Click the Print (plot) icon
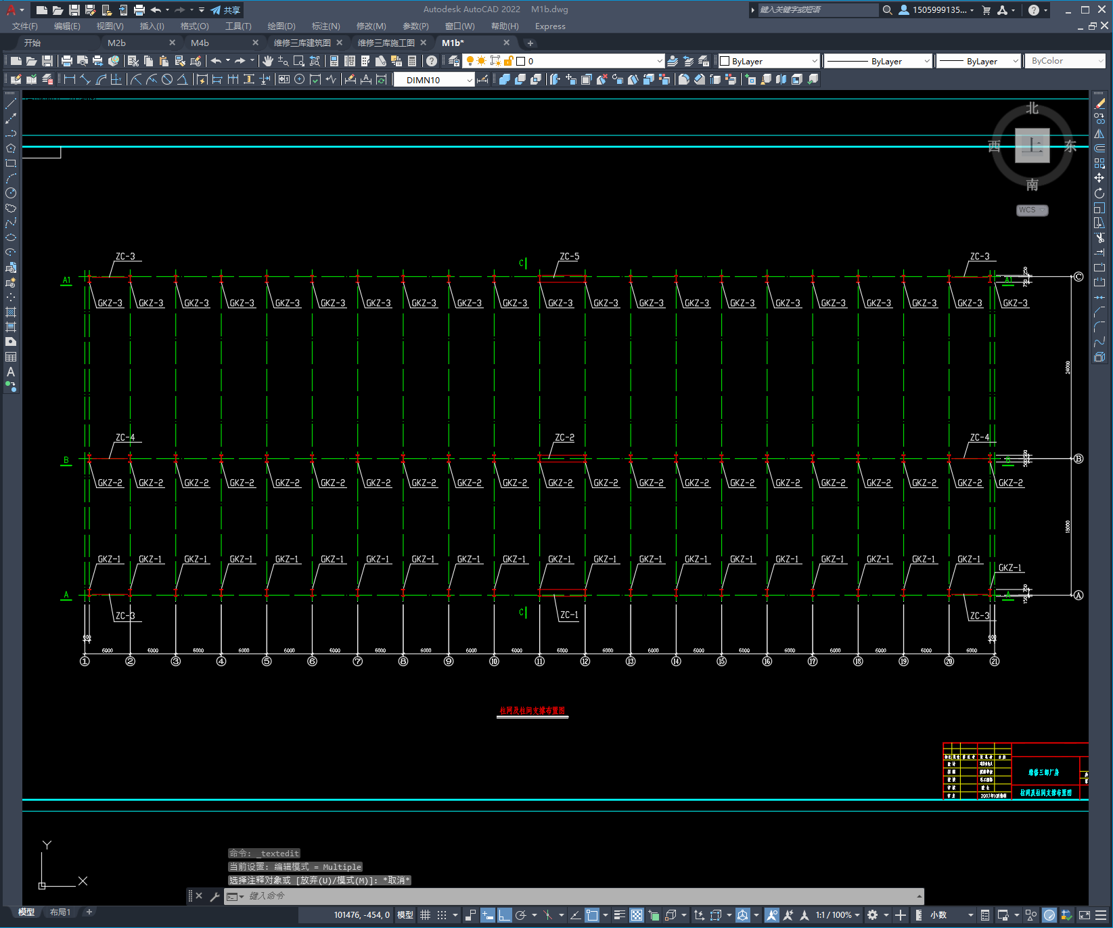Screen dimensions: 1113x928 pos(67,61)
